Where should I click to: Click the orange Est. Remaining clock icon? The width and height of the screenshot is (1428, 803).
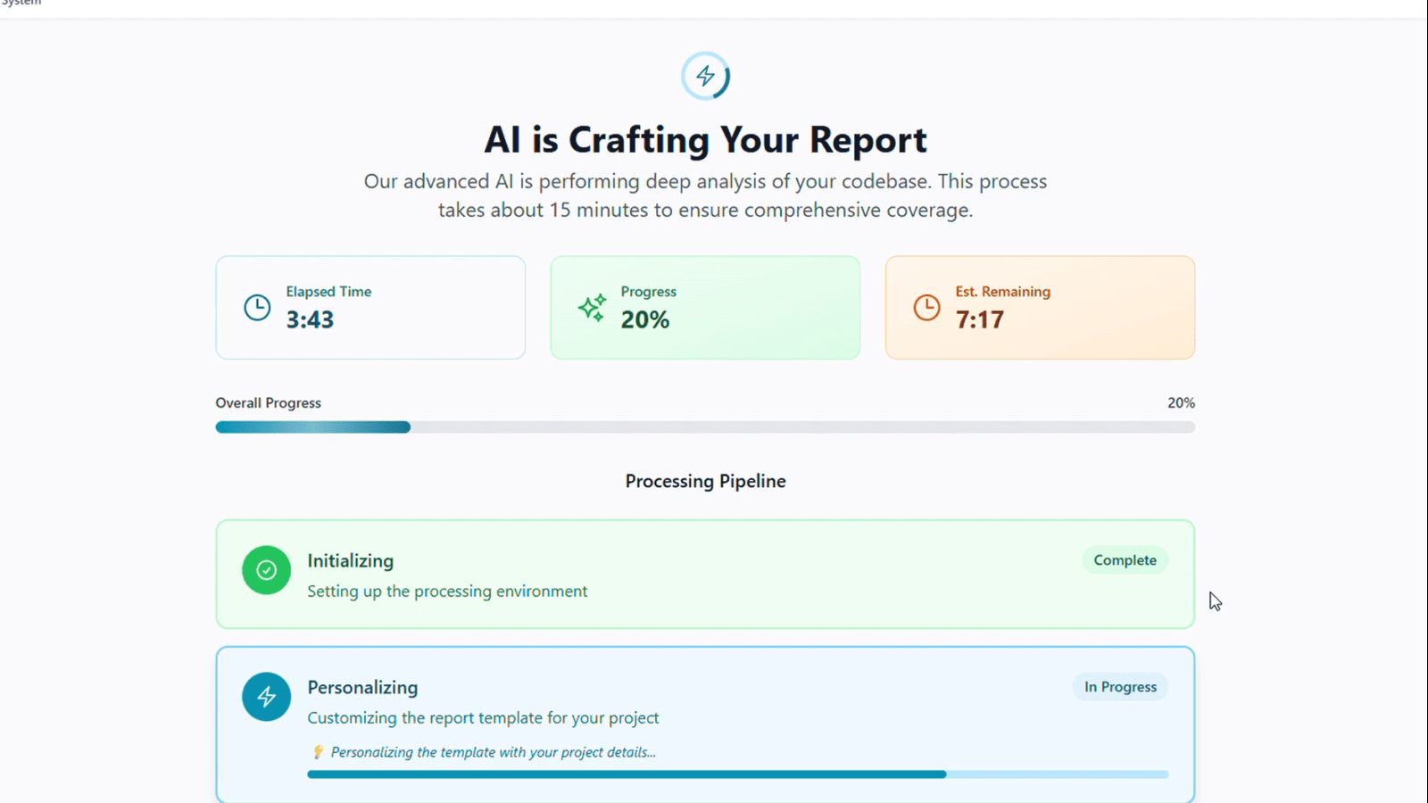pyautogui.click(x=926, y=308)
